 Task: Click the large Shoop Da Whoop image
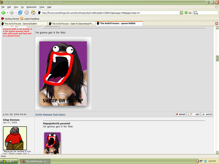pos(63,73)
